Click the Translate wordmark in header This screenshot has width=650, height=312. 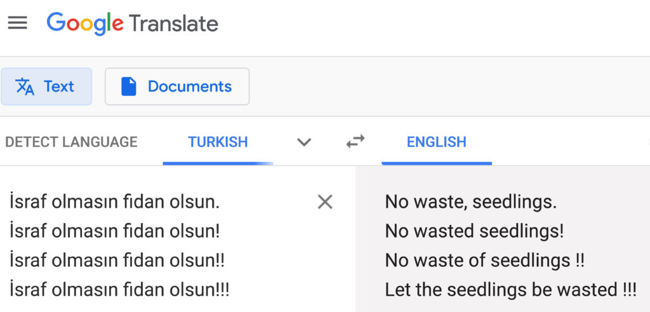coord(173,24)
